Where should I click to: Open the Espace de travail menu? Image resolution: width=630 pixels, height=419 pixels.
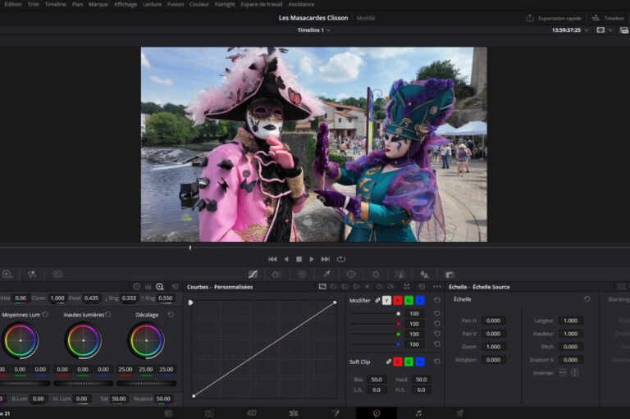[261, 4]
